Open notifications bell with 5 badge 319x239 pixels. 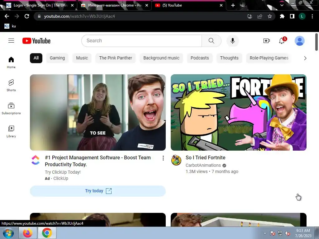pos(282,41)
